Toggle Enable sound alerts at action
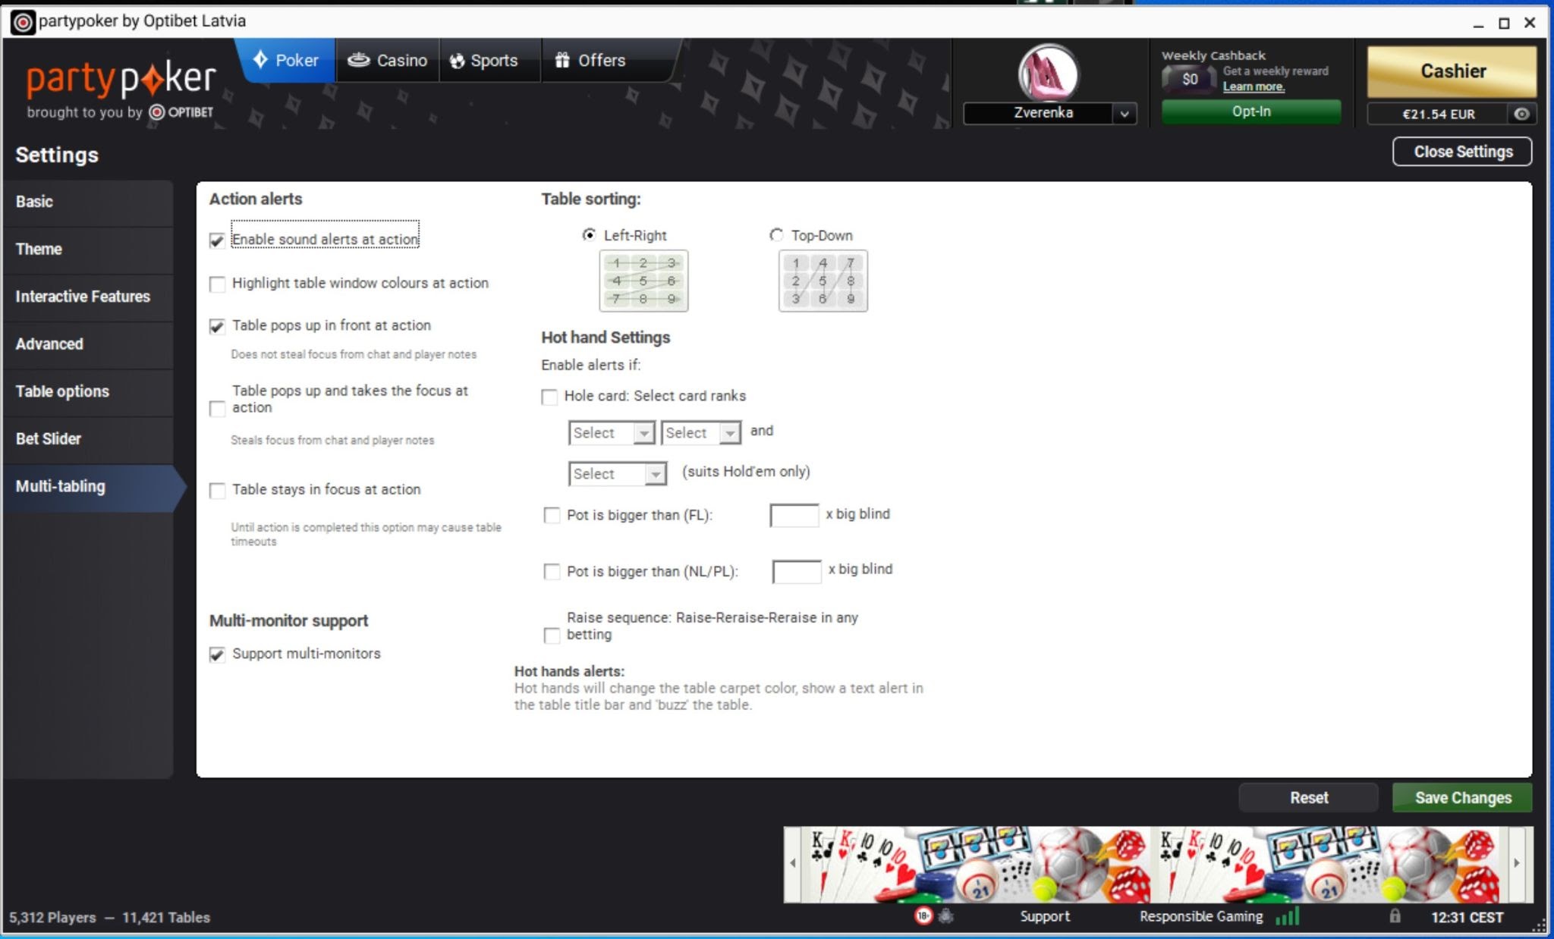Viewport: 1554px width, 939px height. click(x=218, y=239)
